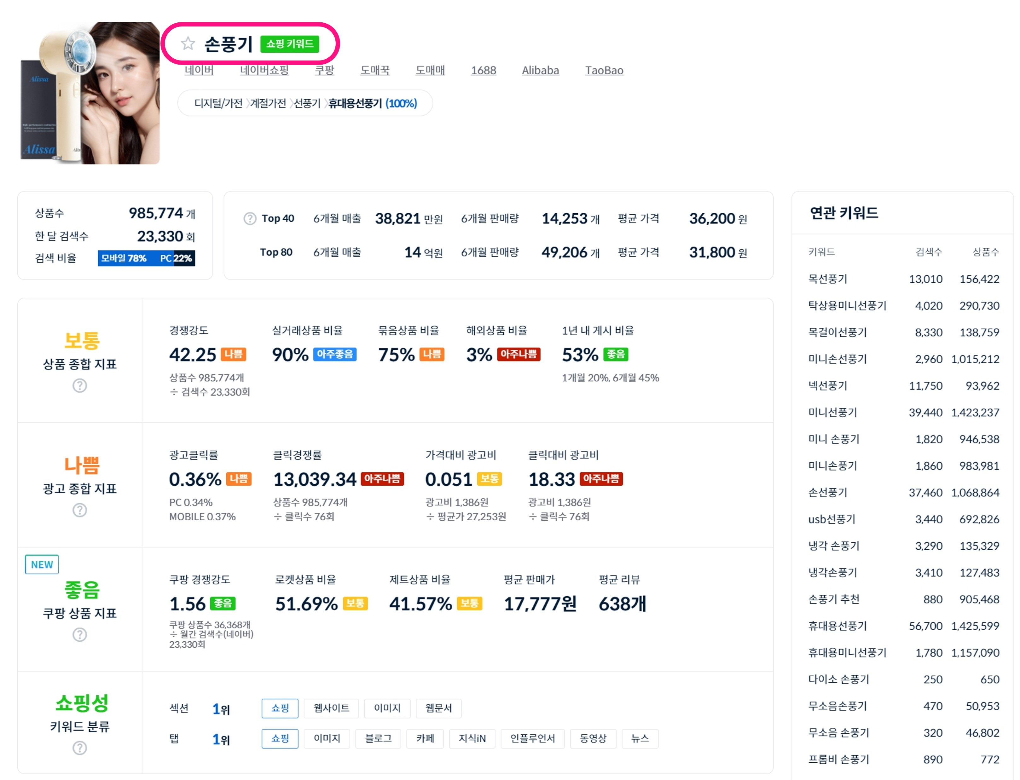Screen dimensions: 1020x780
Task: Click the 쇼핑 키워드 green badge
Action: coord(289,43)
